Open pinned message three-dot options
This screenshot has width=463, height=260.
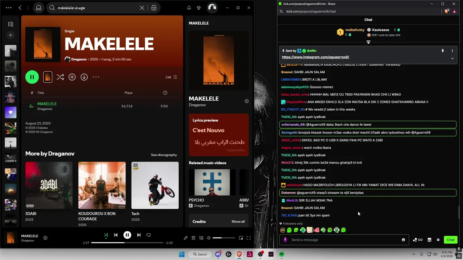coord(452,51)
